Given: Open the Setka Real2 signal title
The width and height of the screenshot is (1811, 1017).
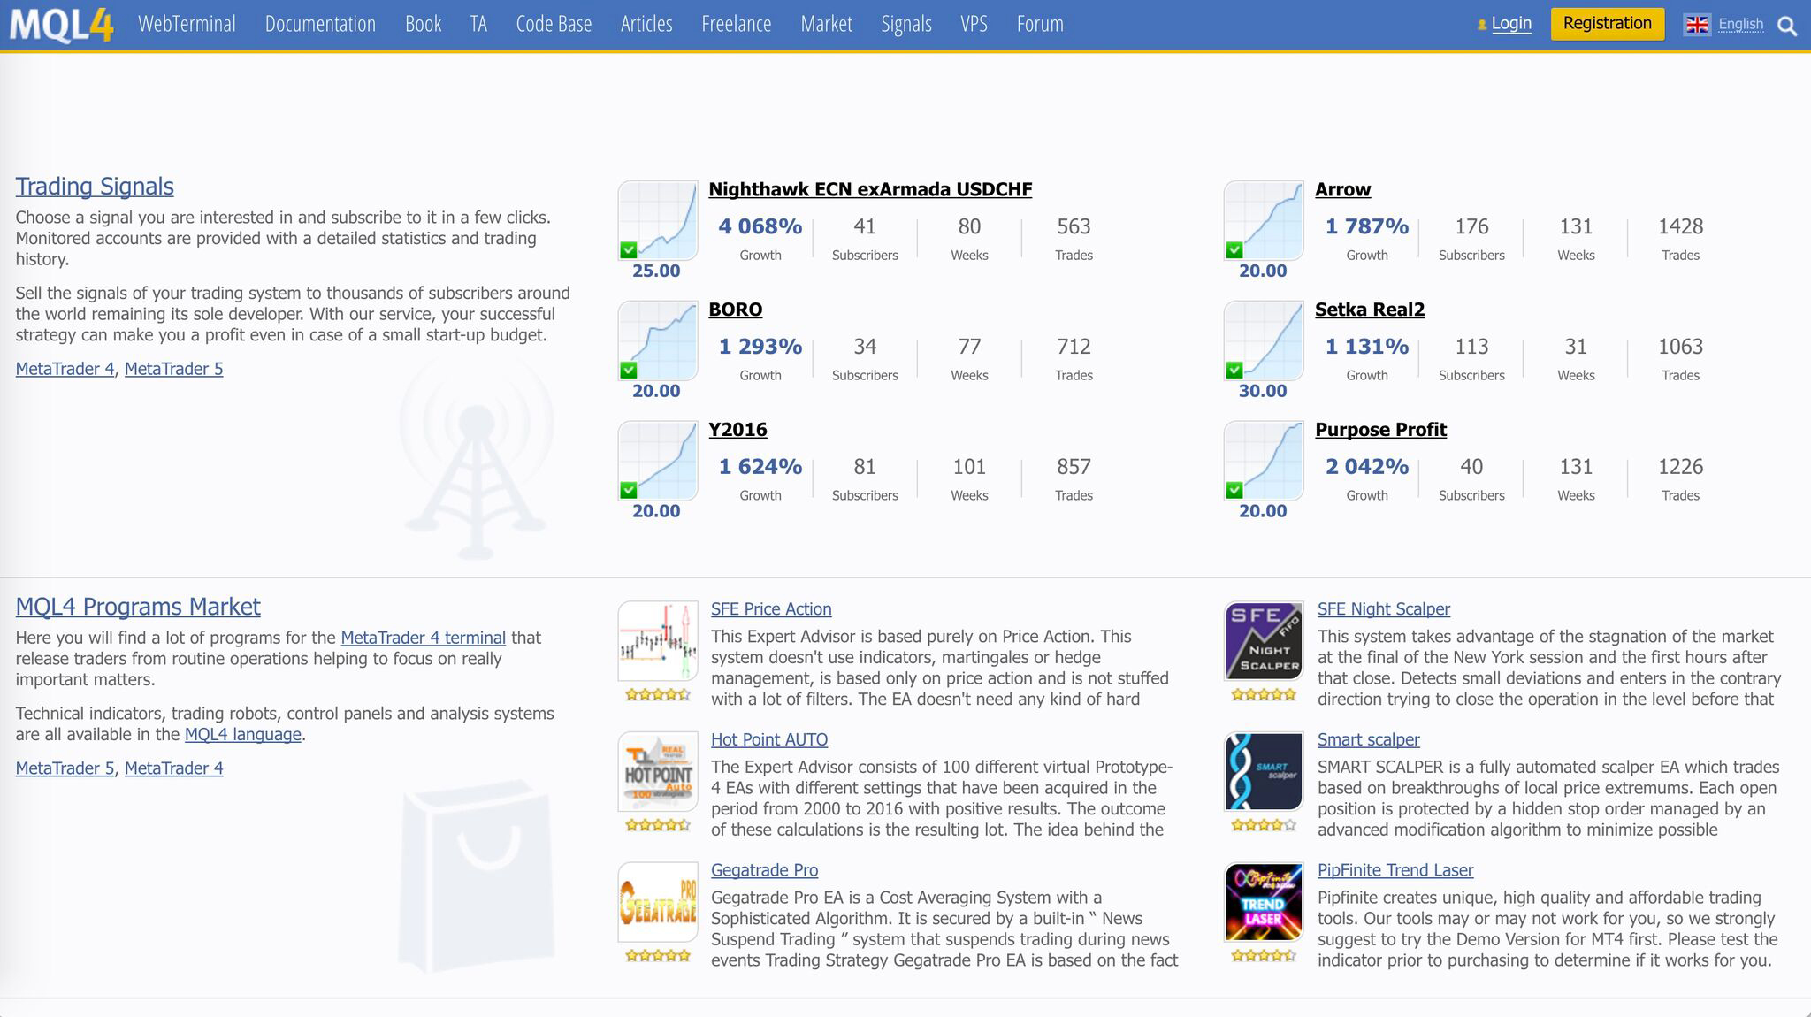Looking at the screenshot, I should pyautogui.click(x=1370, y=310).
